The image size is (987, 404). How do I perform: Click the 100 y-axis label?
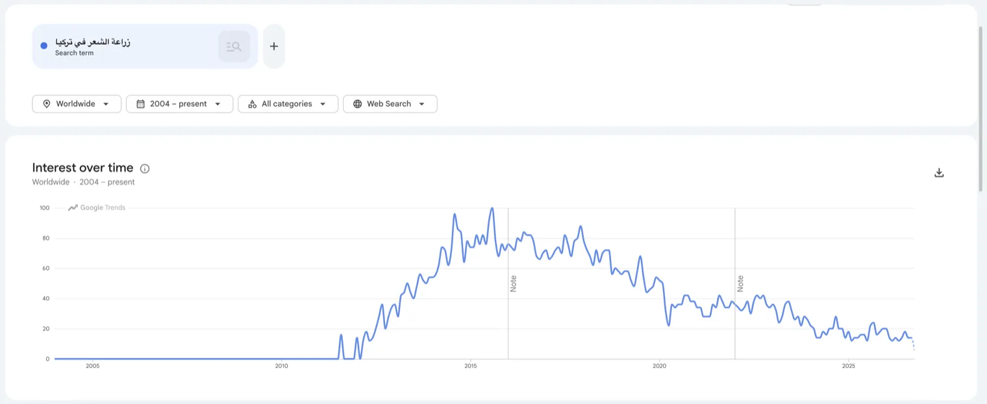tap(44, 208)
